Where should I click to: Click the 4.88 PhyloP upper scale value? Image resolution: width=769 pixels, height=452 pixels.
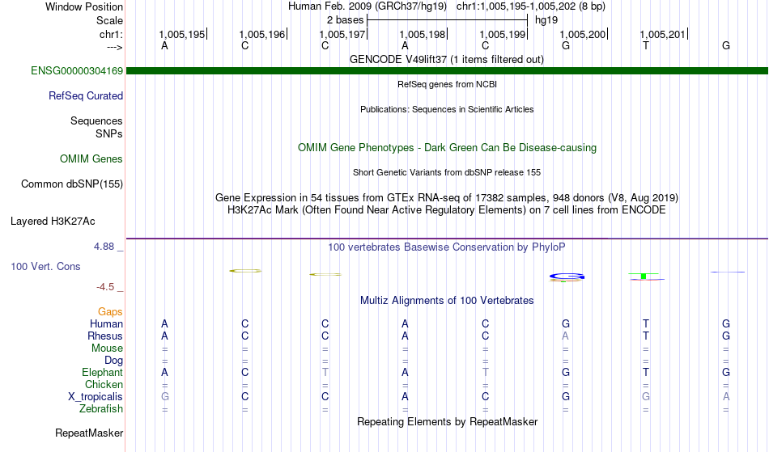(x=104, y=247)
